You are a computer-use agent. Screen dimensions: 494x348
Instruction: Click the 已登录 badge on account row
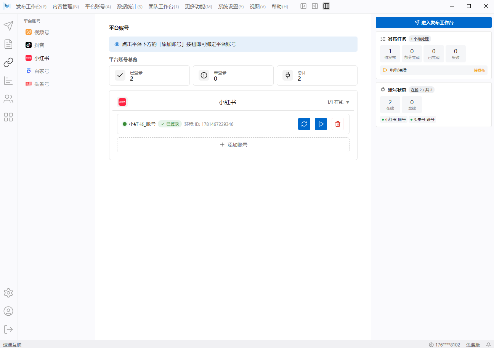[170, 124]
